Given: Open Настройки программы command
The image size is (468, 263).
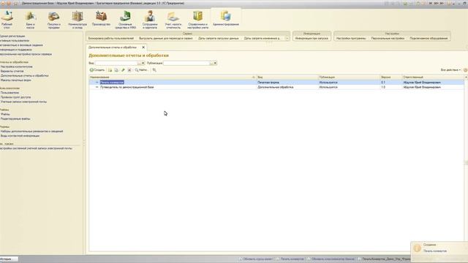Looking at the screenshot, I should (x=351, y=39).
